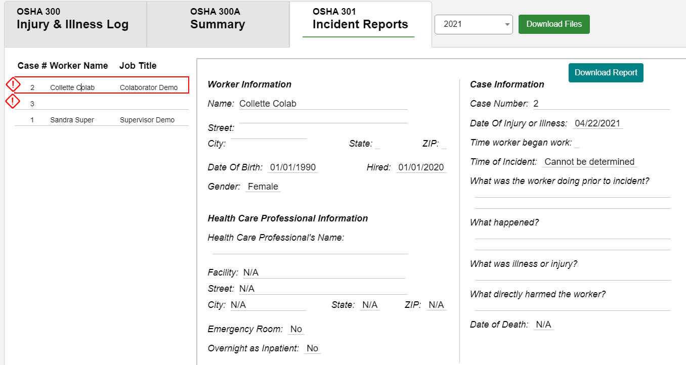The height and width of the screenshot is (365, 686).
Task: Click Gender value Female
Action: click(263, 187)
